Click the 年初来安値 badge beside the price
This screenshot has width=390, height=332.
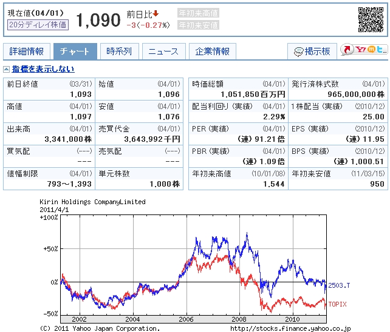coord(198,25)
